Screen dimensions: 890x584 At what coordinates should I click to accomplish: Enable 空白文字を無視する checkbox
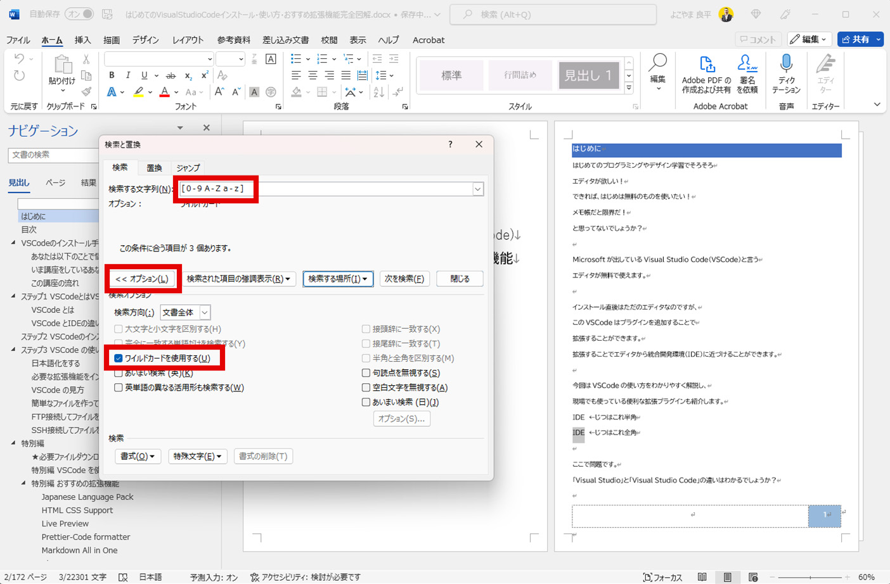coord(366,388)
